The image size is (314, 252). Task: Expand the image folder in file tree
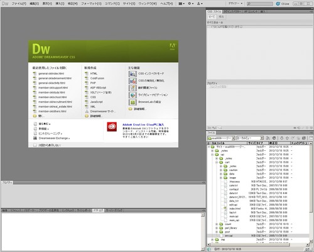221,178
